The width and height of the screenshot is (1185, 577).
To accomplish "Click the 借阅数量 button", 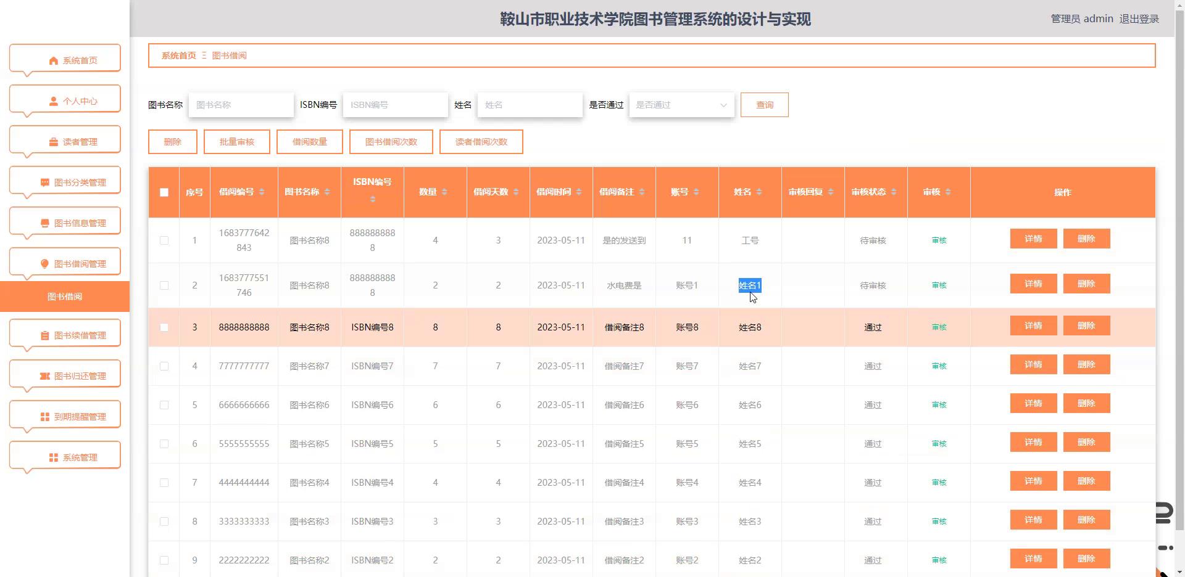I will tap(310, 142).
